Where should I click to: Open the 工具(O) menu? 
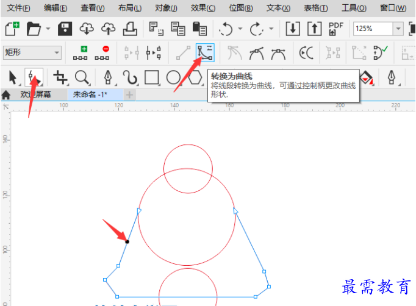pyautogui.click(x=354, y=8)
